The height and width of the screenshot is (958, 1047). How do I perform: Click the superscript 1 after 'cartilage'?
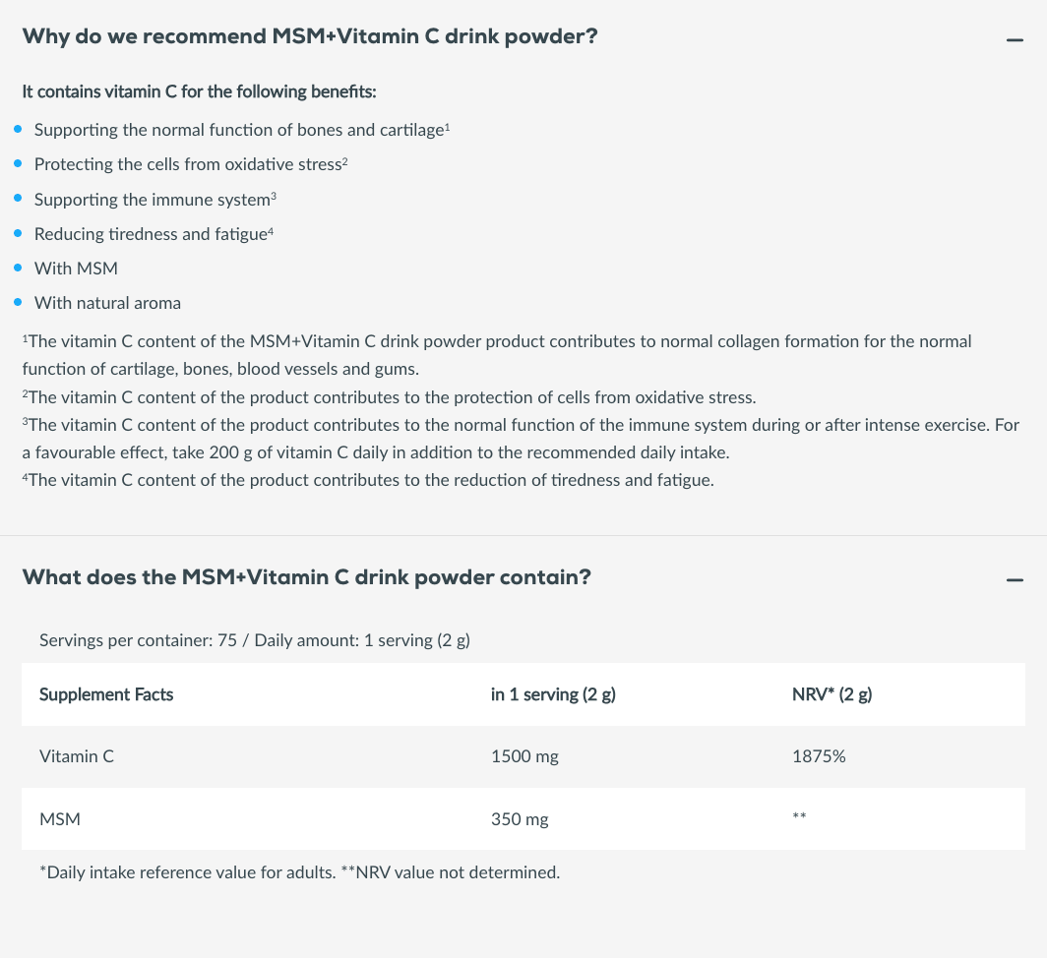click(448, 126)
